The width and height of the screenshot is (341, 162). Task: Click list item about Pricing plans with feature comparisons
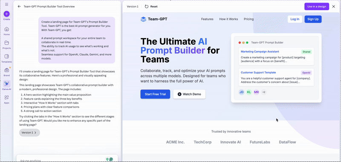tap(51, 107)
